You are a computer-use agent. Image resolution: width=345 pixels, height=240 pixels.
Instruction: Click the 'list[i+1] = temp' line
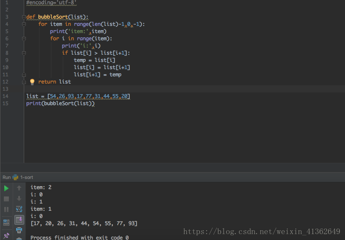[x=98, y=75]
